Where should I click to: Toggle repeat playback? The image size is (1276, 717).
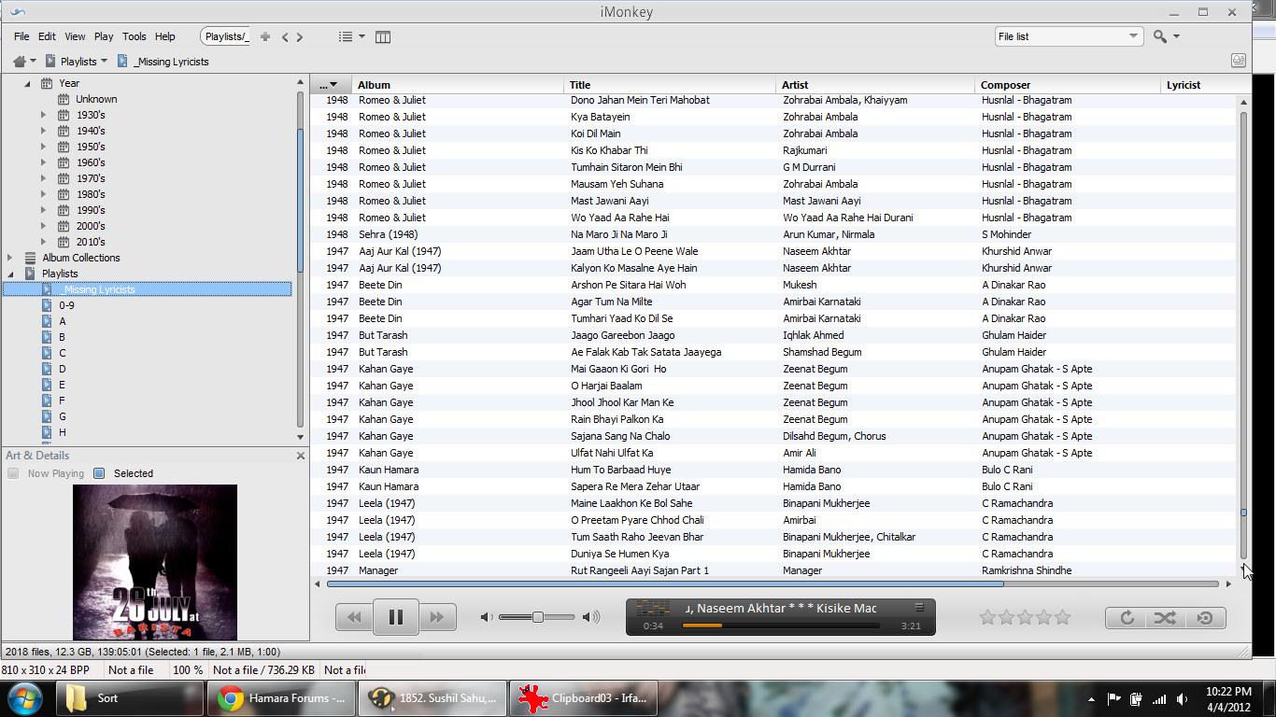coord(1127,617)
